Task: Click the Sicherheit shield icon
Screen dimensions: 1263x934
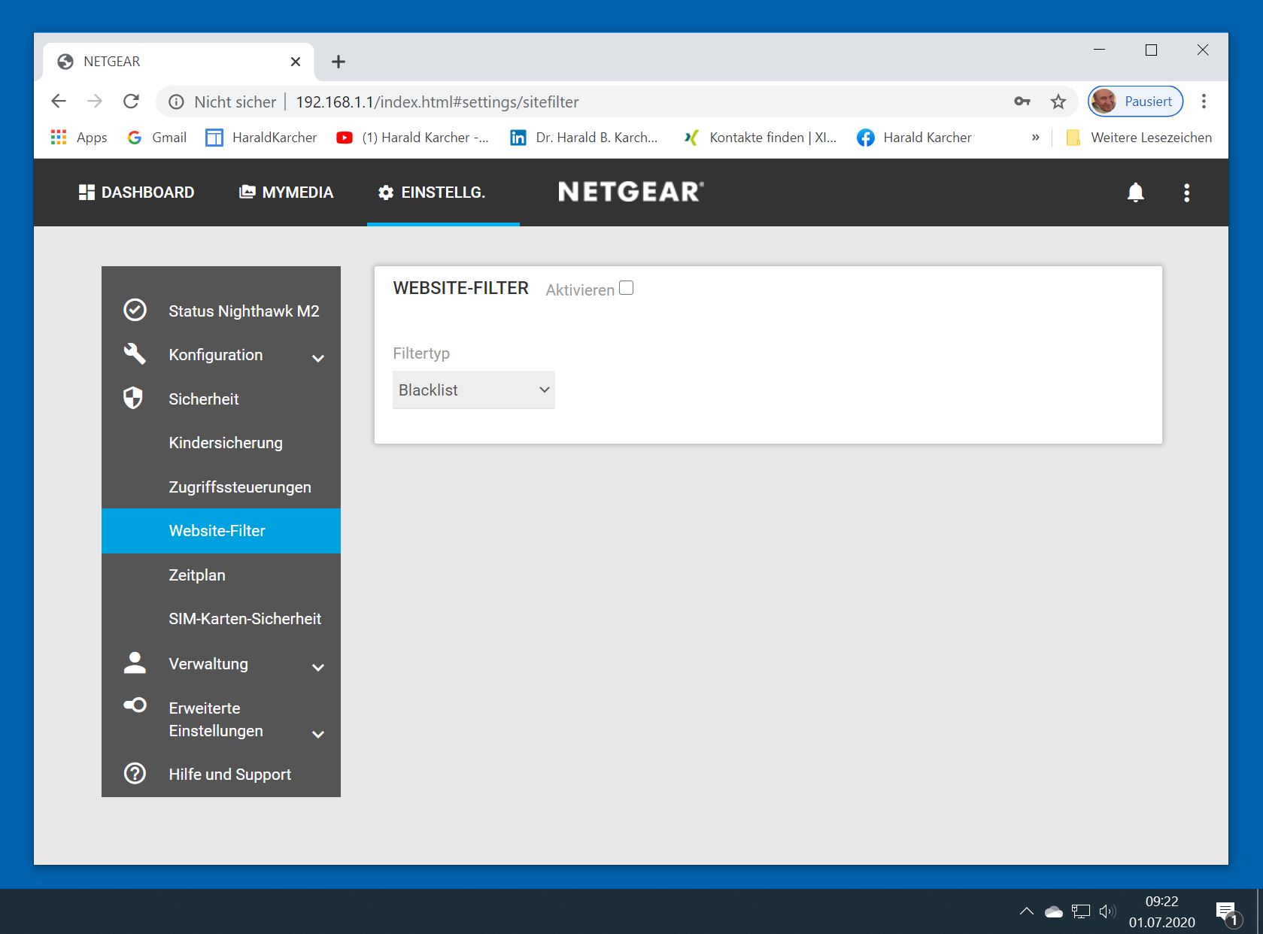Action: pyautogui.click(x=133, y=398)
